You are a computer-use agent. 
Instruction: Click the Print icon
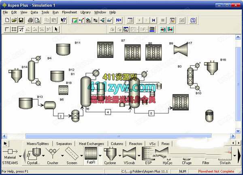click(31, 20)
